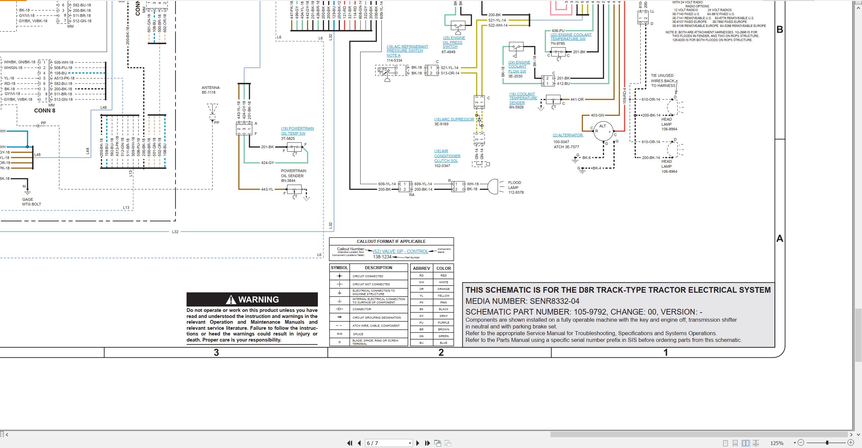Click the 'CIRCUIT CONNECTED' legend row
Image resolution: width=862 pixels, height=448 pixels.
click(x=369, y=276)
